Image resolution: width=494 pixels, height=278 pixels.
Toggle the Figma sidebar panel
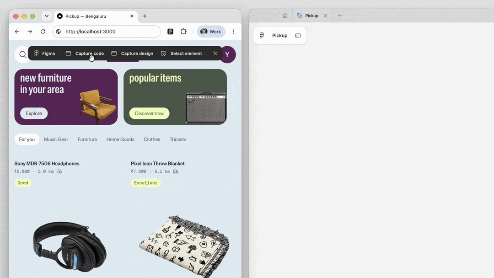coord(298,36)
